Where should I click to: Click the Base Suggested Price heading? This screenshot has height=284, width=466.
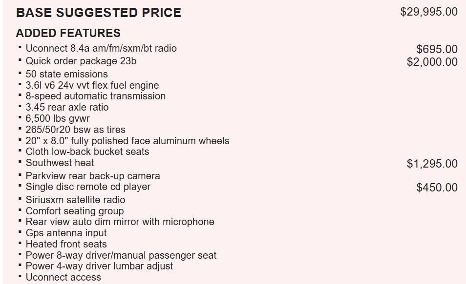[x=98, y=13]
